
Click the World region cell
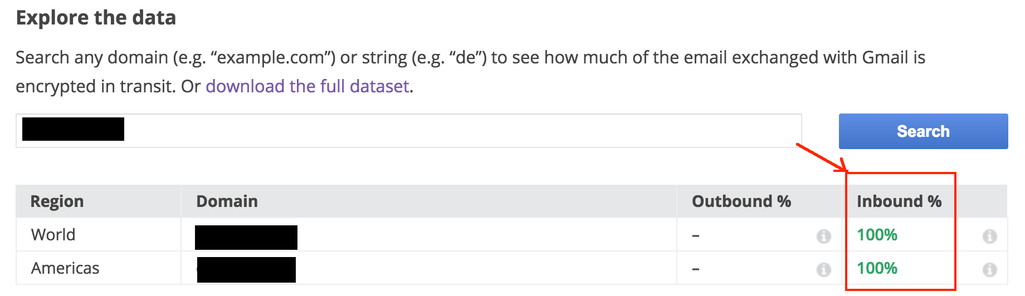pos(53,235)
